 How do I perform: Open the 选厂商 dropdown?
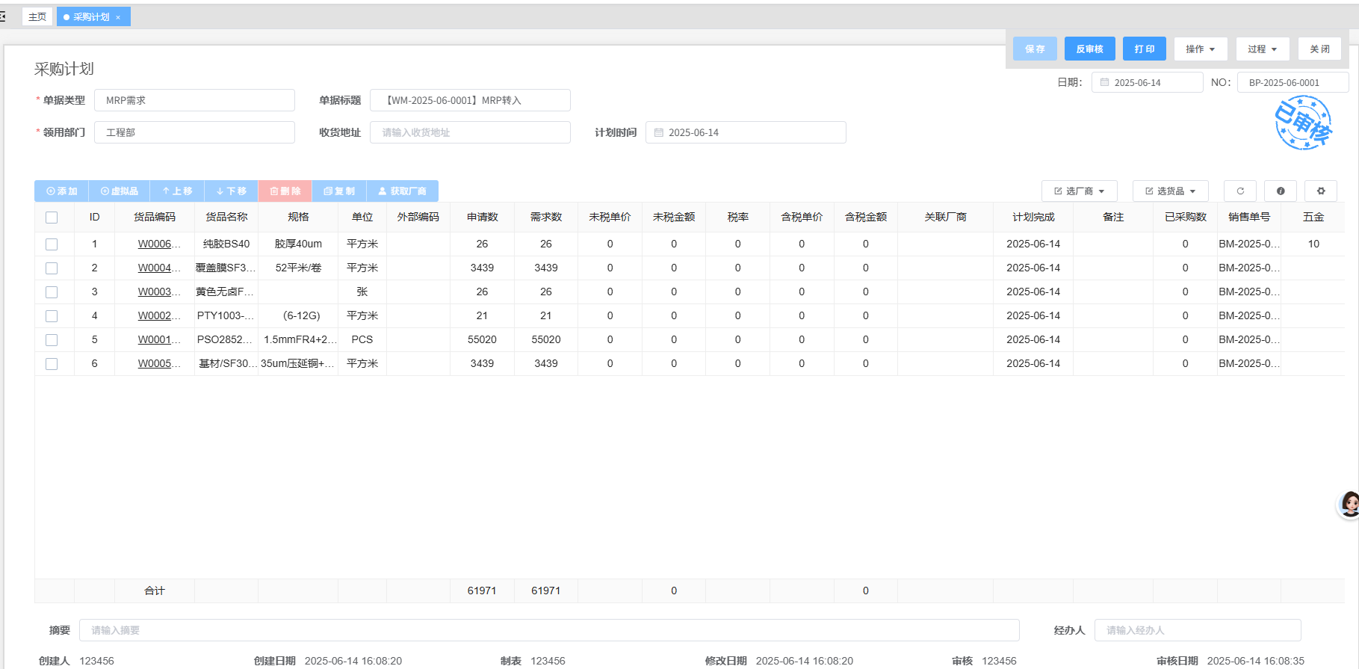(x=1079, y=191)
